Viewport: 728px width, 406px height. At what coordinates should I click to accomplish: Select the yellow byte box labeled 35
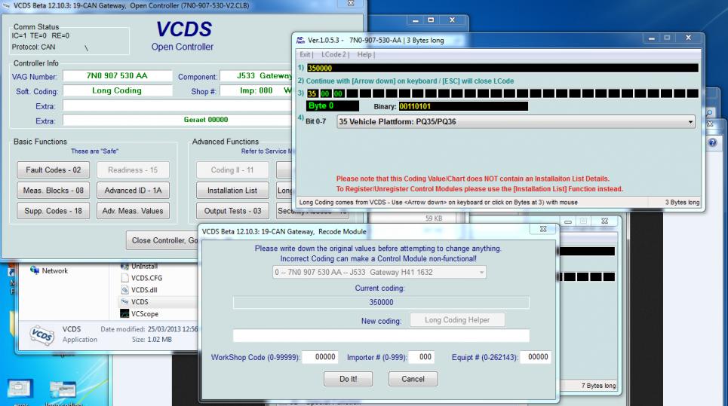pos(312,93)
